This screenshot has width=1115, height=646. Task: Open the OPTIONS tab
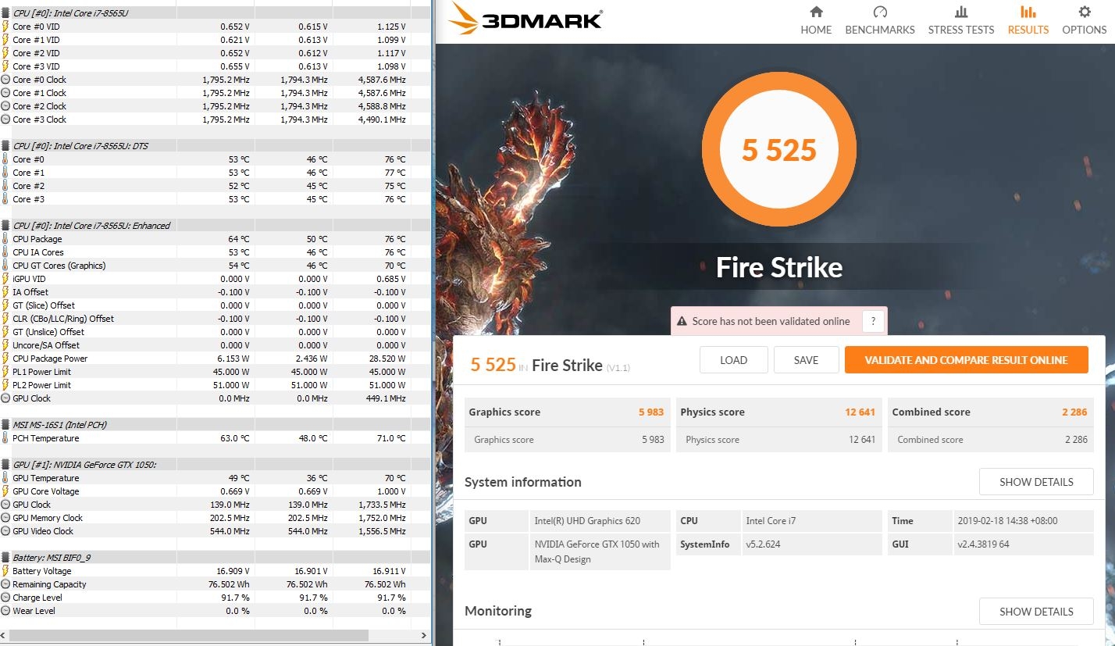pos(1085,20)
